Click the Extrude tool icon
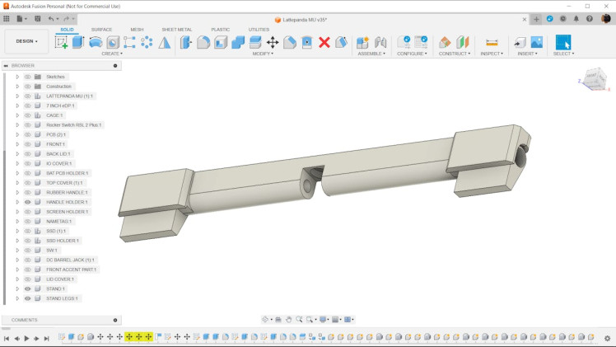 (x=79, y=42)
